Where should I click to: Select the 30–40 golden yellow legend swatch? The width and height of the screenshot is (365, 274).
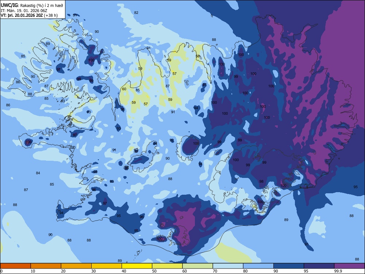[107, 266]
